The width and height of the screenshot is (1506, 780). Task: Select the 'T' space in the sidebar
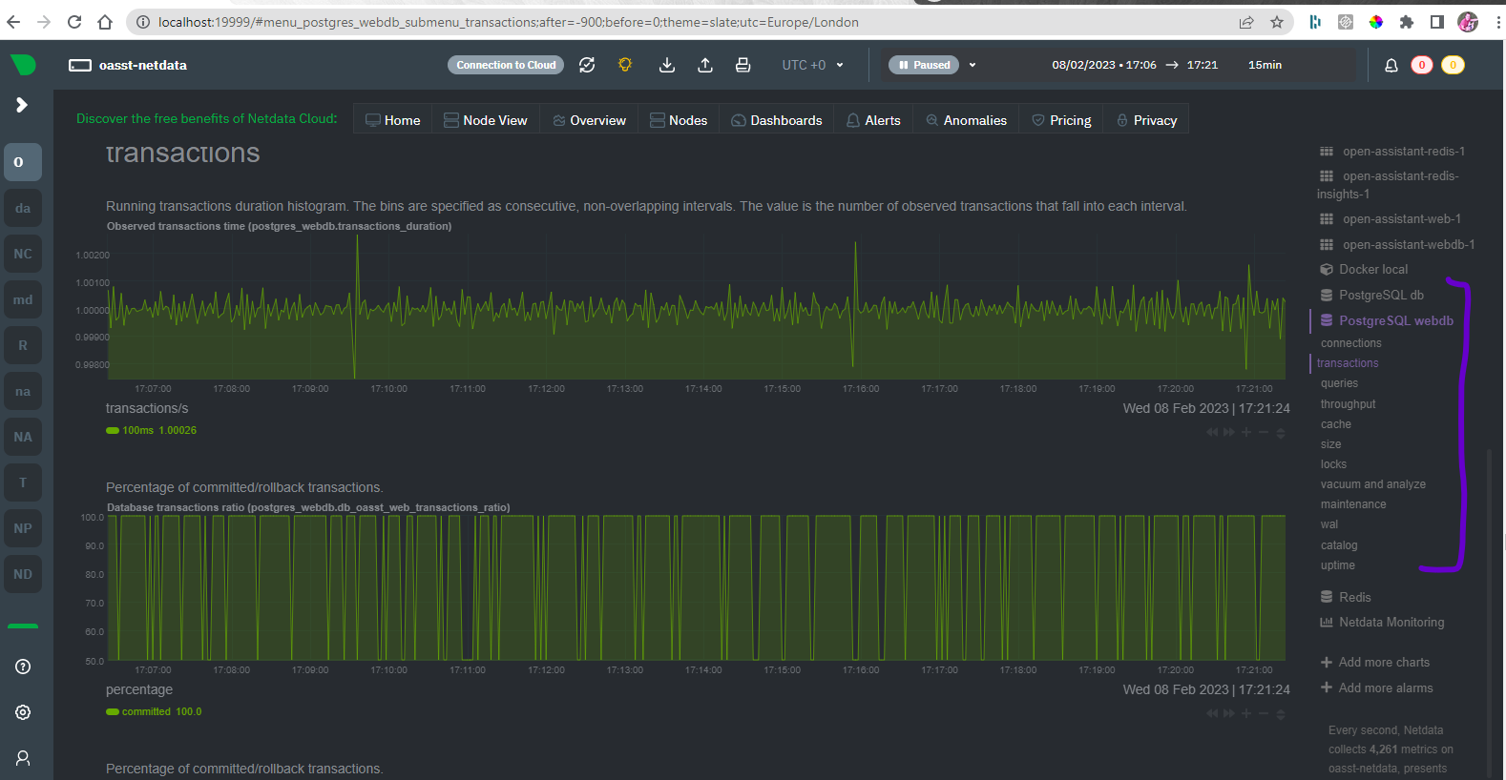(x=23, y=482)
